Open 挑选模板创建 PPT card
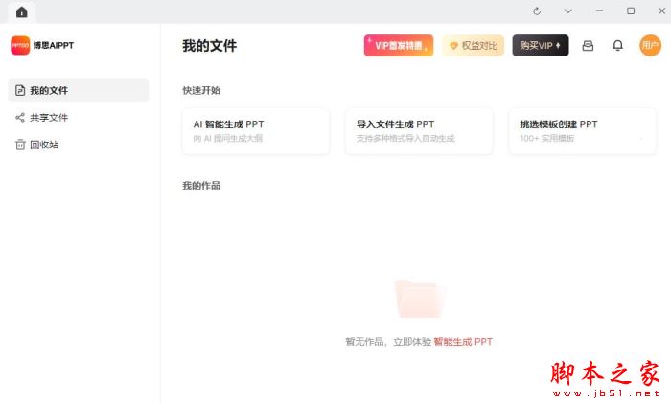Image resolution: width=671 pixels, height=404 pixels. tap(582, 131)
